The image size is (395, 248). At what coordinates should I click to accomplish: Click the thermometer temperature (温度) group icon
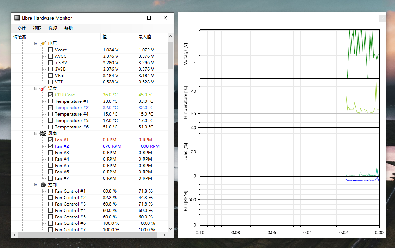click(43, 88)
